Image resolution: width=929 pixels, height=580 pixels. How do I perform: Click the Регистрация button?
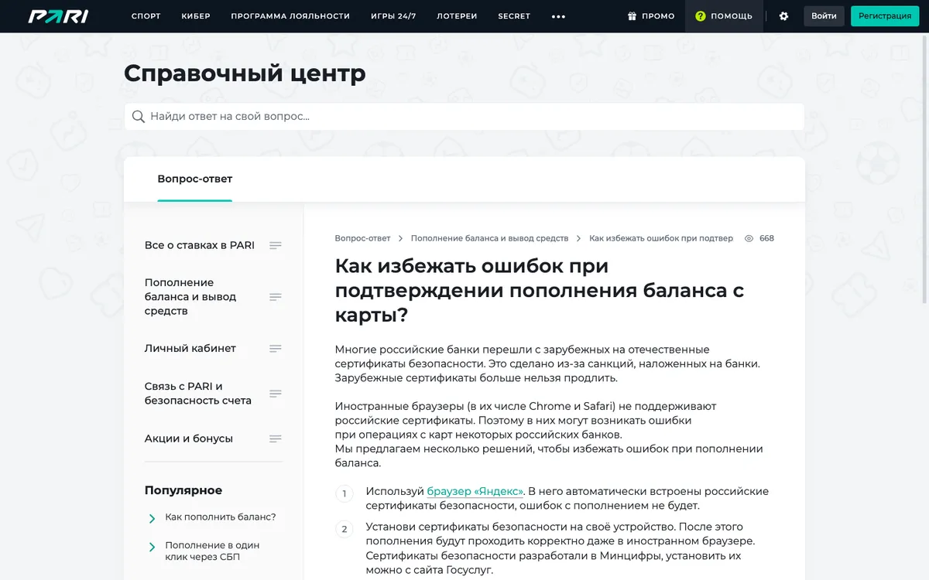pyautogui.click(x=885, y=16)
